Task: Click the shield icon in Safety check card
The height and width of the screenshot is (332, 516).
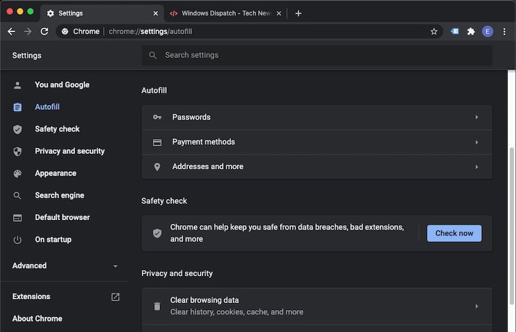Action: (x=157, y=233)
